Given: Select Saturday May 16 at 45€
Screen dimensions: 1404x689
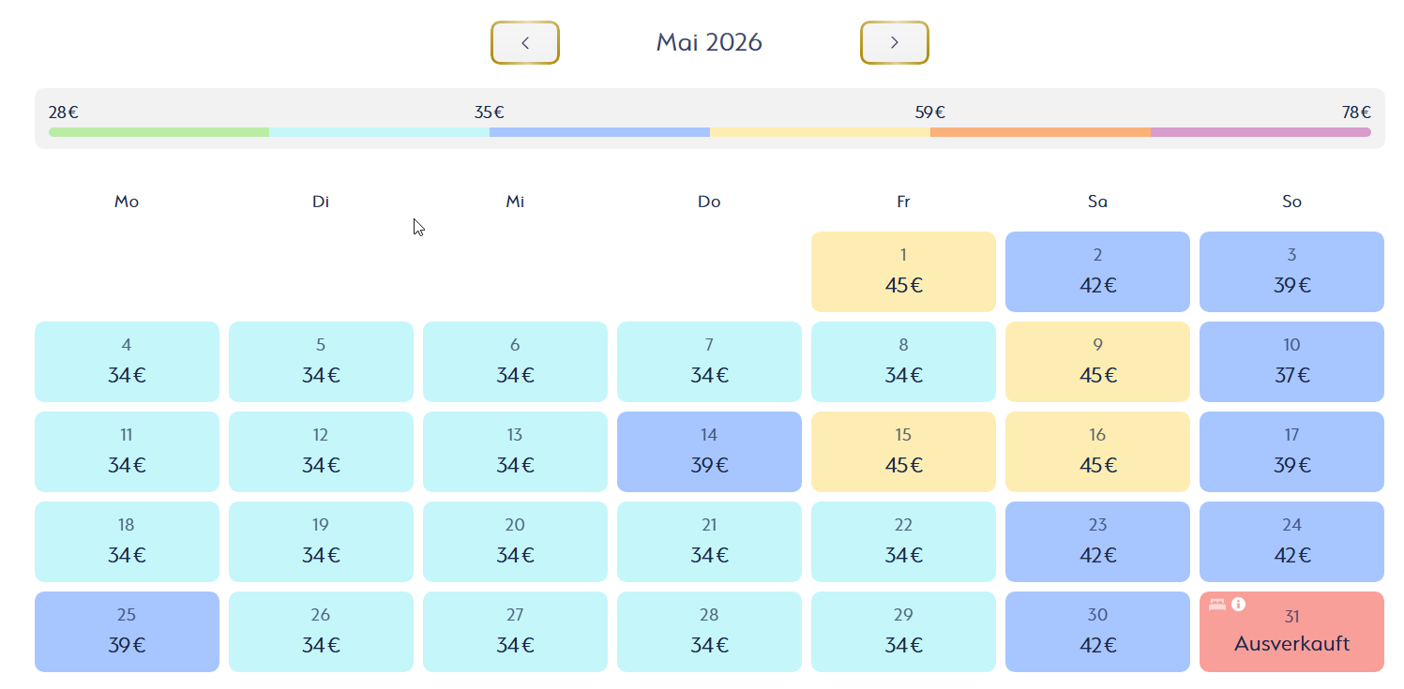Looking at the screenshot, I should tap(1096, 452).
